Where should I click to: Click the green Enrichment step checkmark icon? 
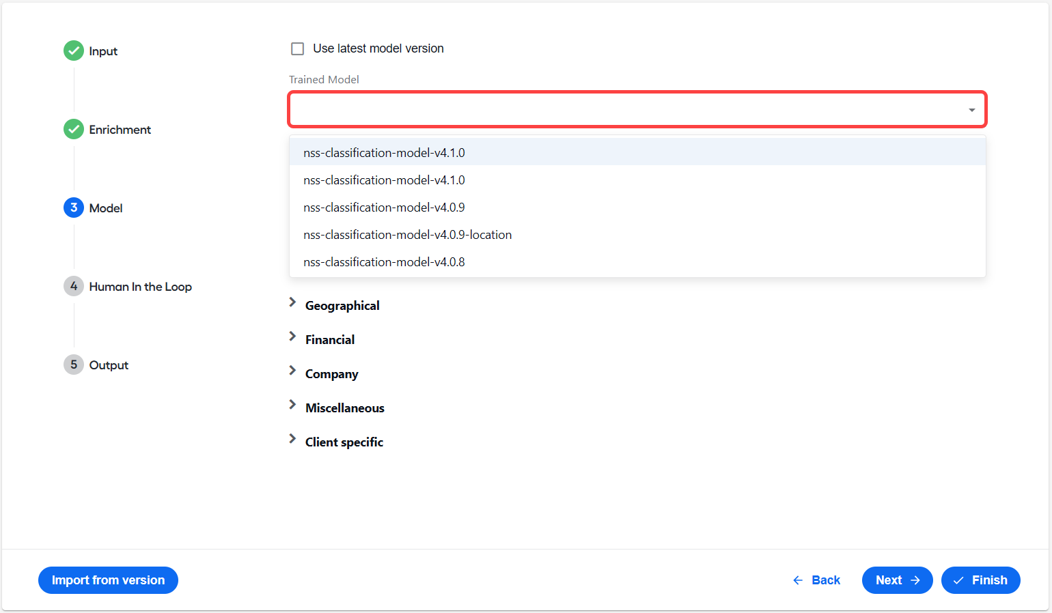coord(74,129)
